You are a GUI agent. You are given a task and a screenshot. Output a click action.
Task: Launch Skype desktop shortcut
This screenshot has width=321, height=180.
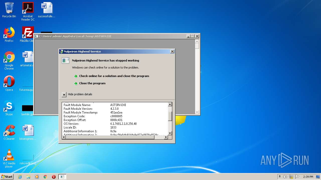[x=9, y=108]
